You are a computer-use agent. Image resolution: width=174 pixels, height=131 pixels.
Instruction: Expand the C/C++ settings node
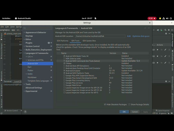click(x=26, y=56)
